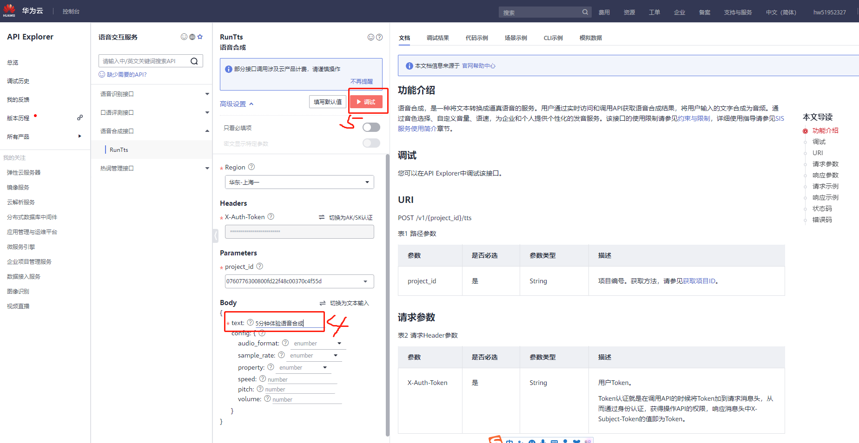Open help tooltip for X-Auth-Token
The width and height of the screenshot is (859, 443).
[271, 216]
